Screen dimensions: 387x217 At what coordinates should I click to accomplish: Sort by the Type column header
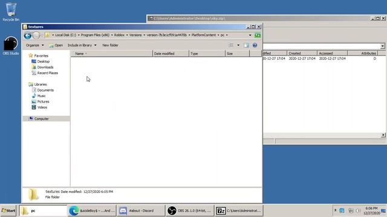point(207,54)
